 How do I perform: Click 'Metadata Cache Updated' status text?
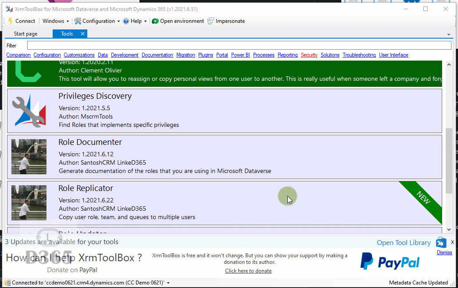[418, 283]
